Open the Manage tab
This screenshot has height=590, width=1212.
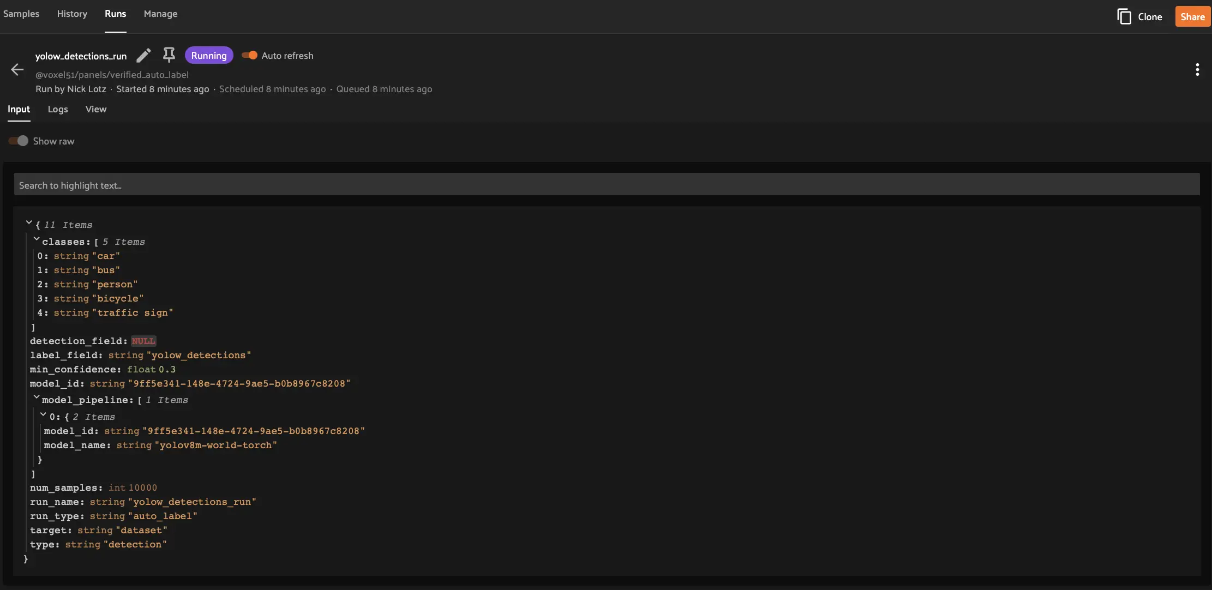click(160, 14)
